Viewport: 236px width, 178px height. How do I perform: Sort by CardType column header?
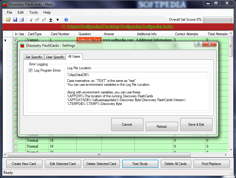pos(37,34)
